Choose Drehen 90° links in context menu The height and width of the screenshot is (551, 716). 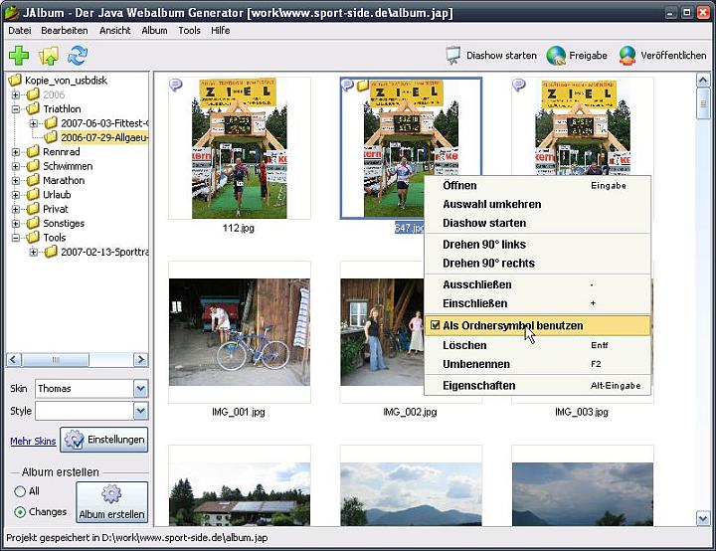(537, 245)
